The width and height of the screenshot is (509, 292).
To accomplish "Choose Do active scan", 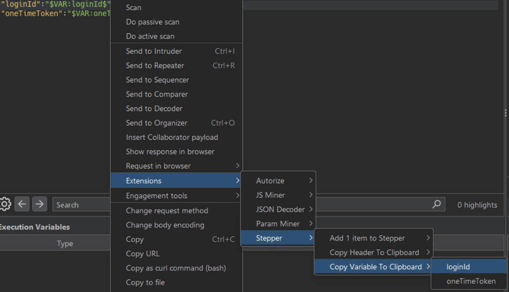I will 177,36.
